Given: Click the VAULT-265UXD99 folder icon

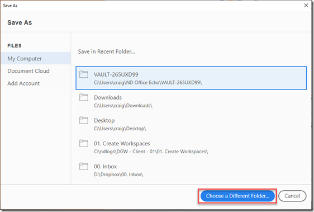Looking at the screenshot, I should pyautogui.click(x=84, y=74).
